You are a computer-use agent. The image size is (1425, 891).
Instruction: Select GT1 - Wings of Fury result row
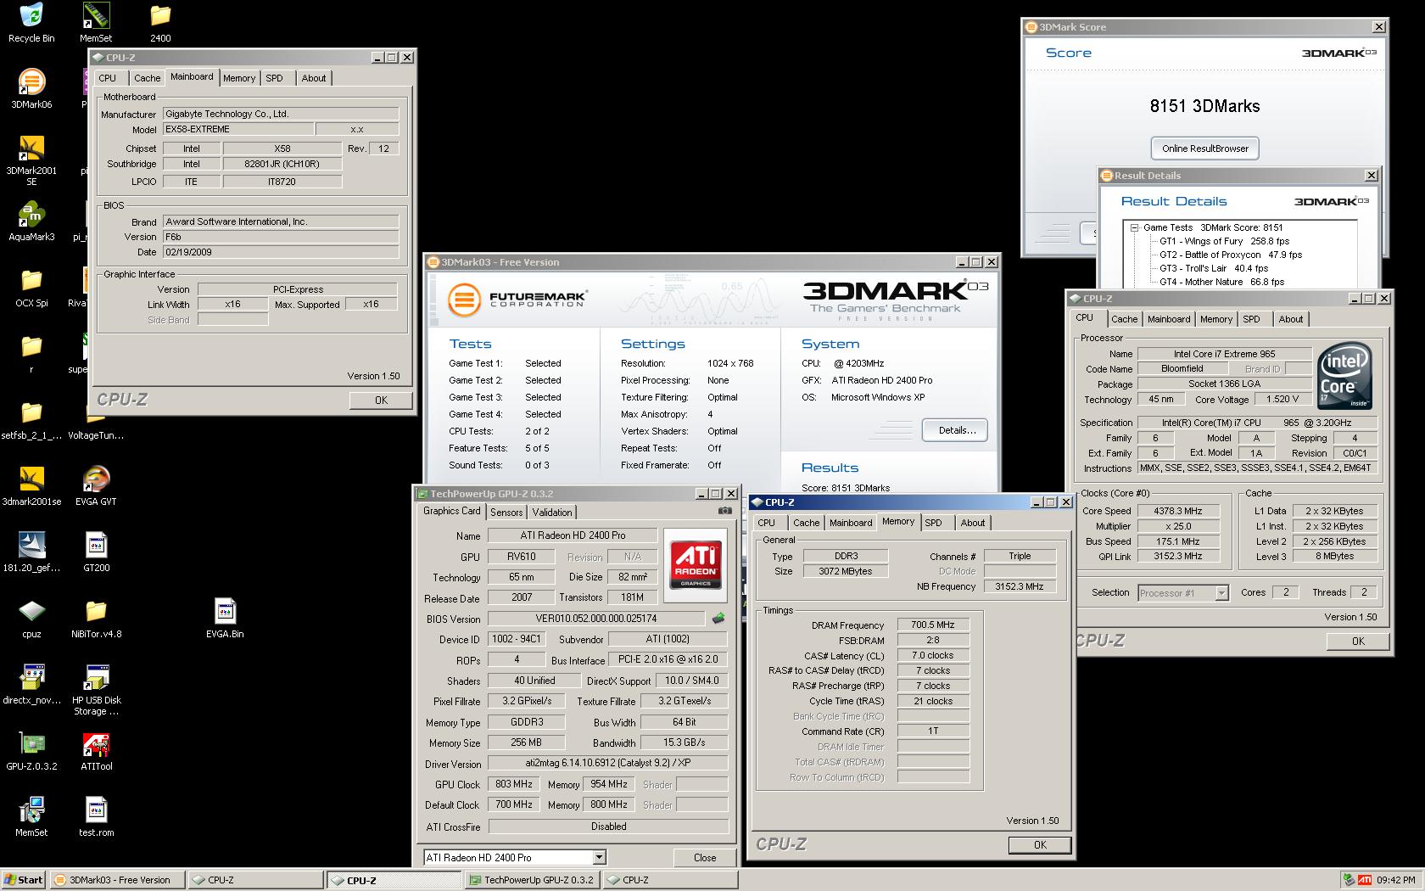click(1224, 241)
